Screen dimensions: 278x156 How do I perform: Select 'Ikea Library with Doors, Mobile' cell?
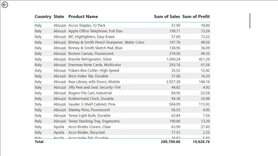click(x=94, y=82)
